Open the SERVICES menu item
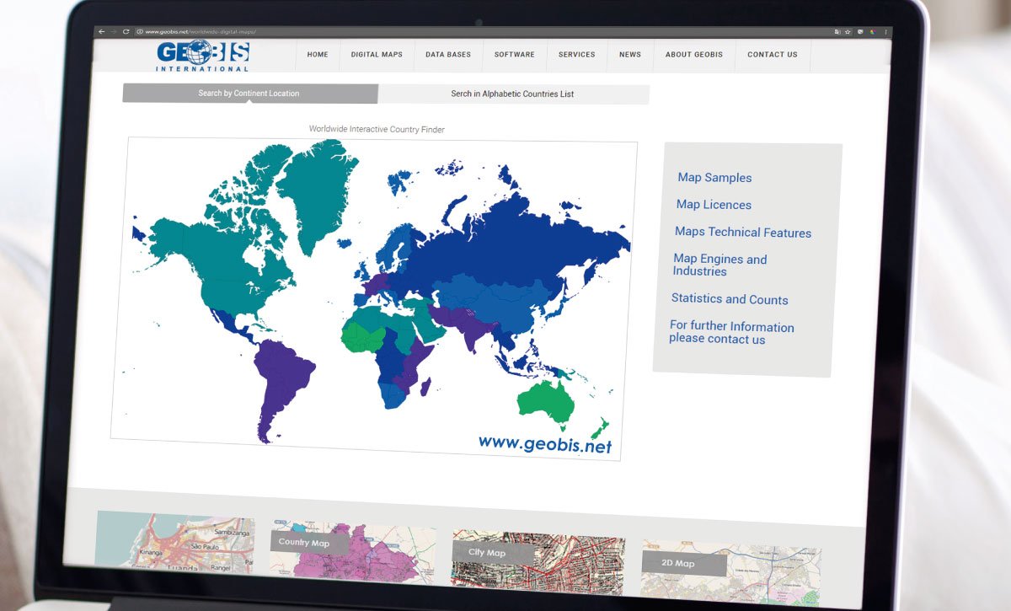This screenshot has height=611, width=1011. (577, 55)
